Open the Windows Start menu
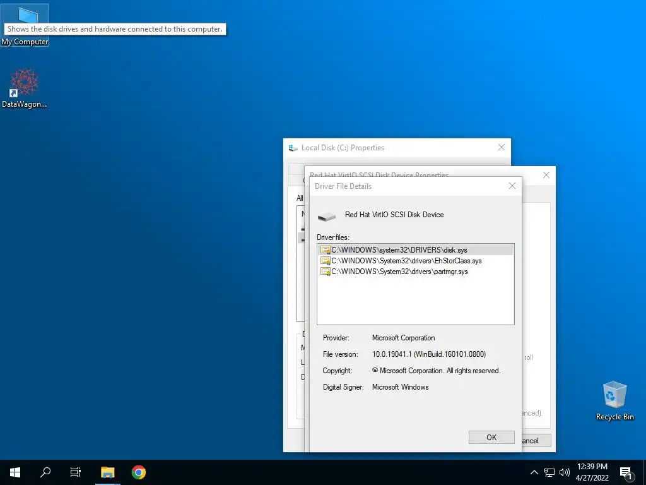Viewport: 646px width, 485px height. [15, 472]
